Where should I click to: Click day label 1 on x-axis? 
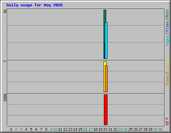coord(11,129)
